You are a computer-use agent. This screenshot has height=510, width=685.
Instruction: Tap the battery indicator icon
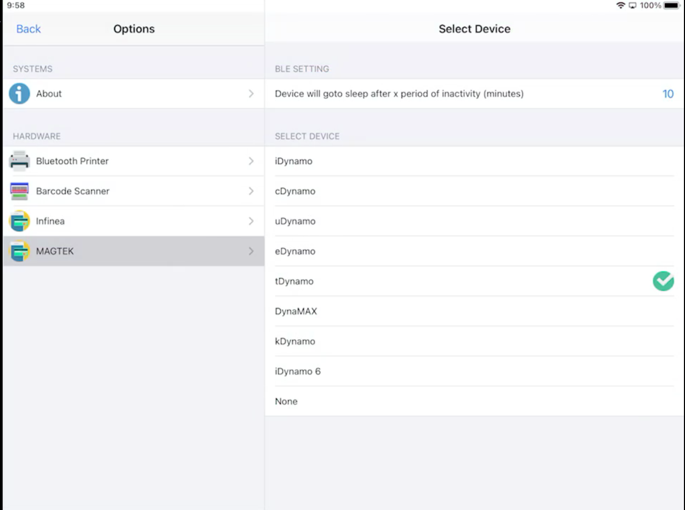click(x=671, y=5)
